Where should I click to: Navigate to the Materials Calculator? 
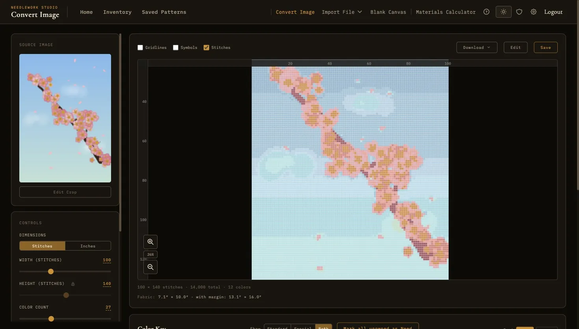445,12
